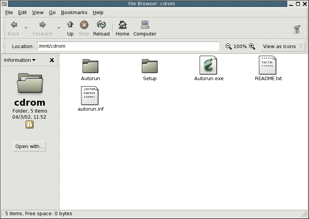This screenshot has width=309, height=219.
Task: Click the cdrom title in sidebar
Action: click(30, 102)
